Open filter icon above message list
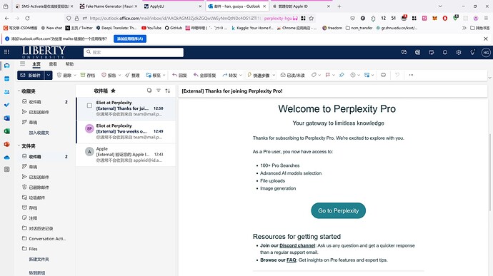493x276 pixels. click(159, 91)
